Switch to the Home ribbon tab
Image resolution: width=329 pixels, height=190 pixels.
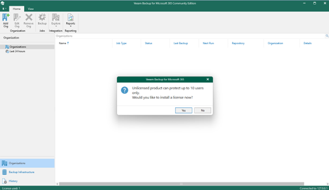point(16,9)
